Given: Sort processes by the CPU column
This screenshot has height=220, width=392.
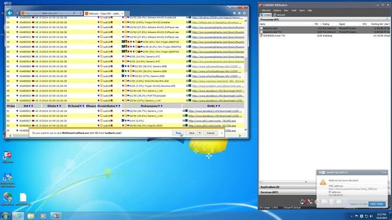Looking at the screenshot, I should click(364, 24).
